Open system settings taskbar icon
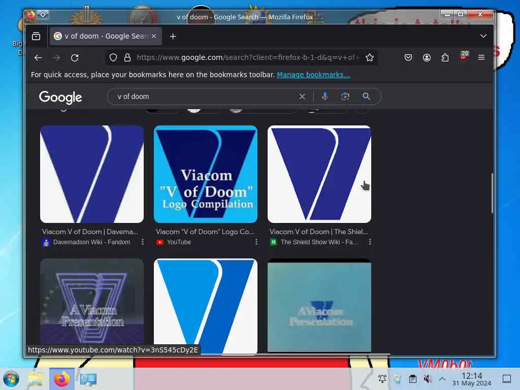This screenshot has height=390, width=520. point(88,379)
